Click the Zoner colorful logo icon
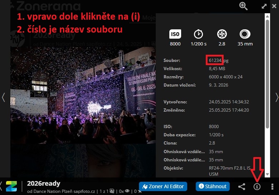The width and height of the screenshot is (279, 195). (11, 186)
